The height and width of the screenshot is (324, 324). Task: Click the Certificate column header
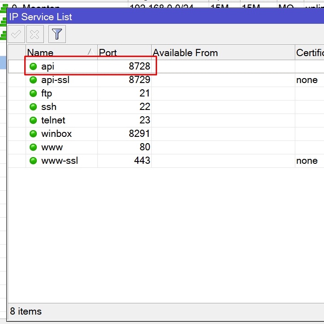tap(309, 53)
